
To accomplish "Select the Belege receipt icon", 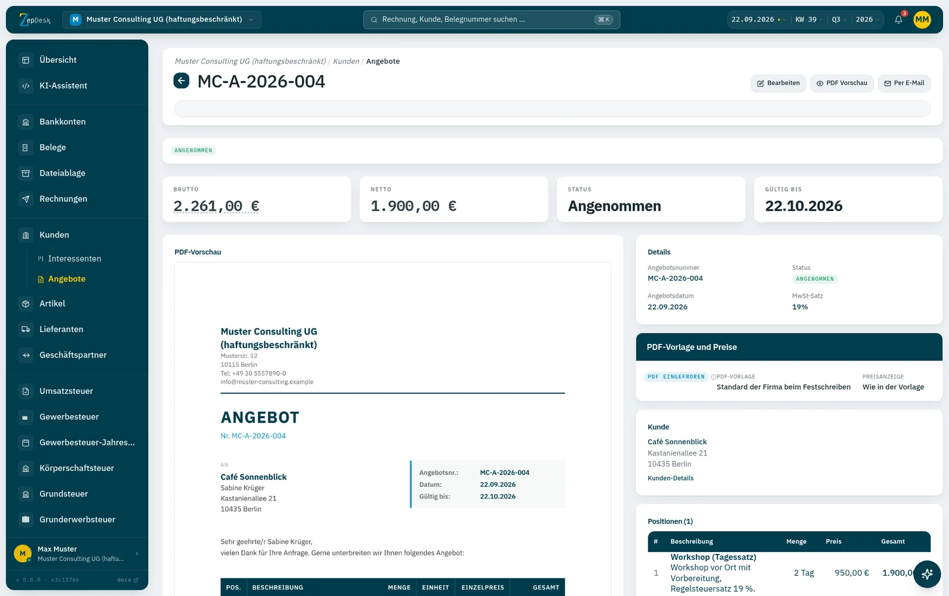I will click(x=26, y=148).
